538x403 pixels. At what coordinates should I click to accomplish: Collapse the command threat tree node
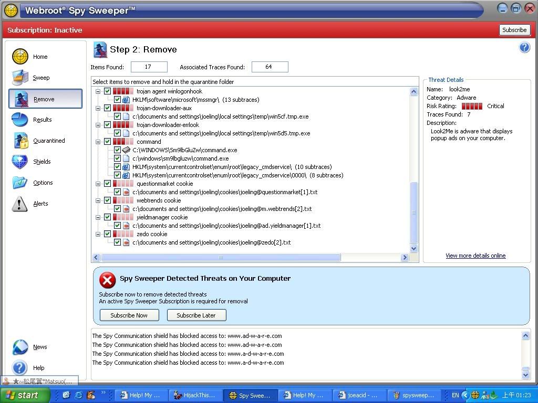coord(98,142)
